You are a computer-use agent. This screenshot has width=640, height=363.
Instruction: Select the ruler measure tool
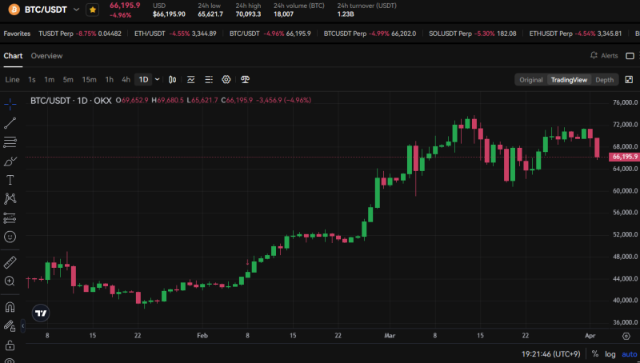pyautogui.click(x=10, y=262)
